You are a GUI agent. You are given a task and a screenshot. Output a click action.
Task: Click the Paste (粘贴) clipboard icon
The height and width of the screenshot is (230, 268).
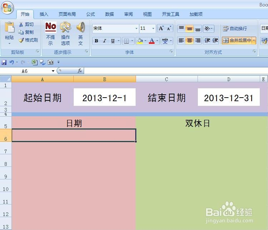click(9, 27)
